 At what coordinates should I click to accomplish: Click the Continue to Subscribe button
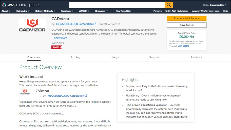[x=187, y=18]
